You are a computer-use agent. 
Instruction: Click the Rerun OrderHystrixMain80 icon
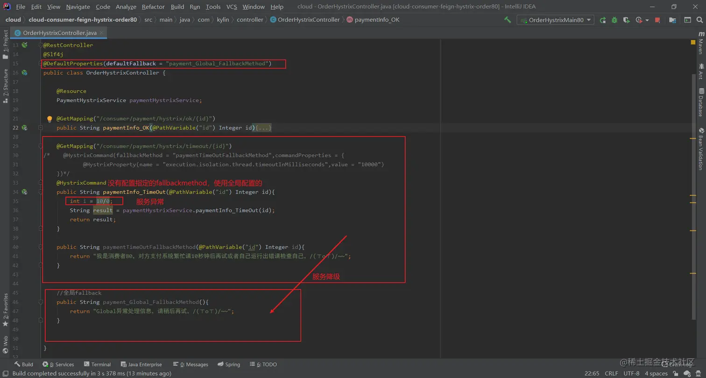[x=603, y=20]
